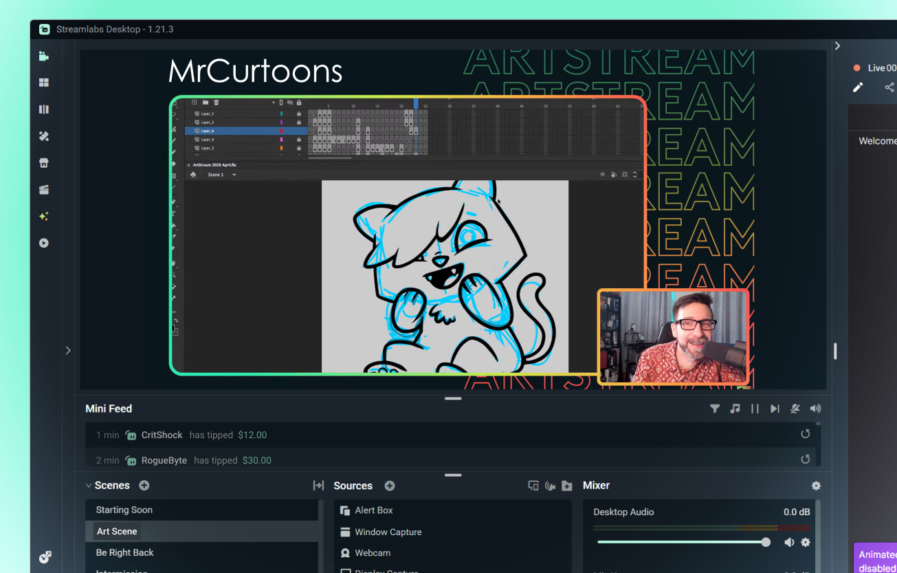Image resolution: width=897 pixels, height=573 pixels.
Task: Select the Window Capture source
Action: click(452, 532)
